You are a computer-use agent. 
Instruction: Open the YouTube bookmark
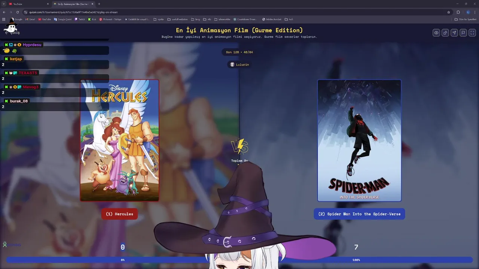[x=45, y=19]
